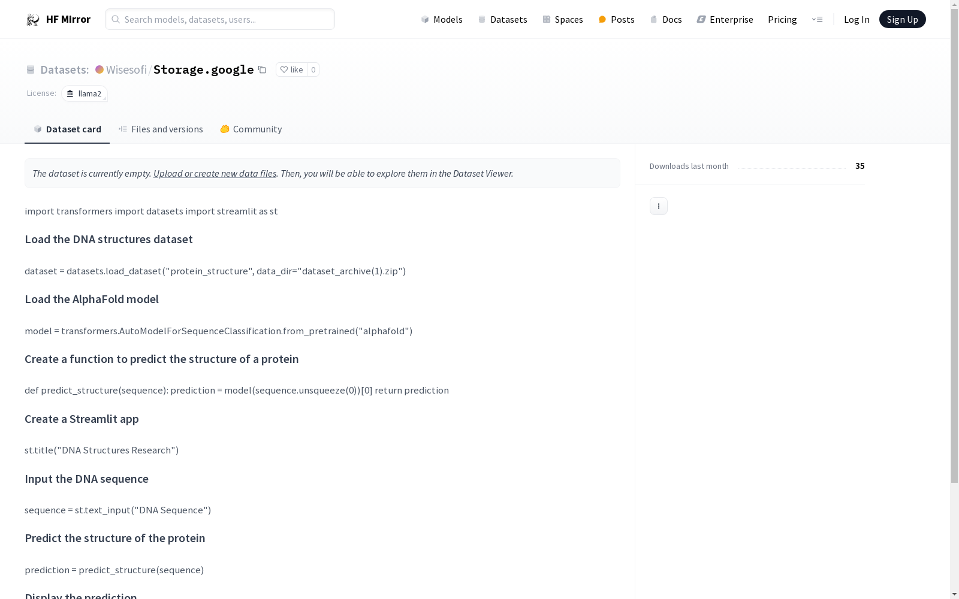Open the Storage.google dataset title link
The height and width of the screenshot is (599, 959).
pos(204,69)
